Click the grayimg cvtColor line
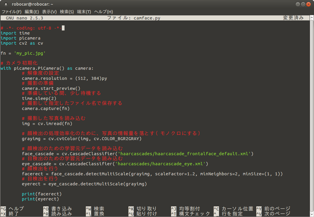The width and height of the screenshot is (314, 217). point(82,139)
